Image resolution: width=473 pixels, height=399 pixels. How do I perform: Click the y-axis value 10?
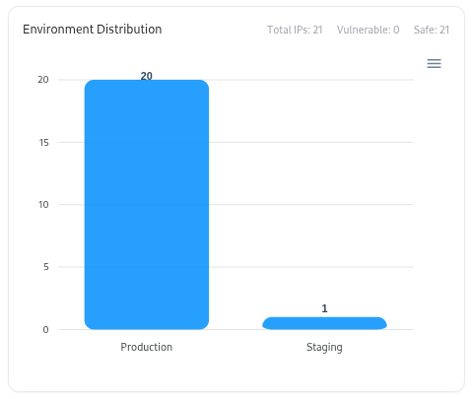[x=43, y=205]
